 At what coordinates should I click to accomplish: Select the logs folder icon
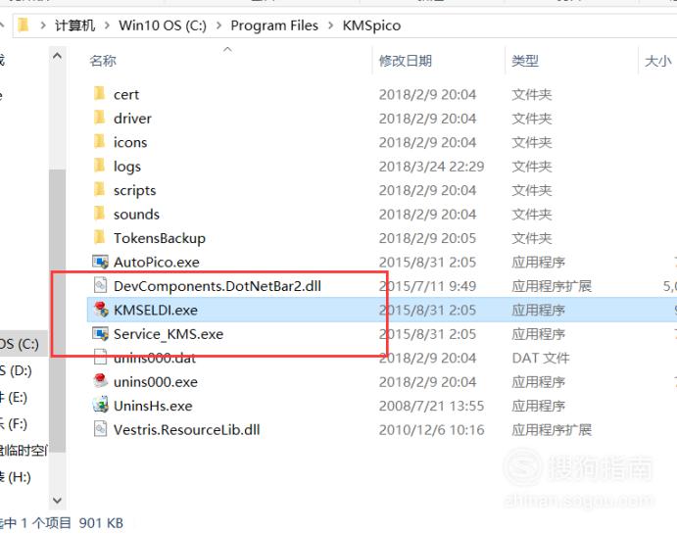point(99,166)
